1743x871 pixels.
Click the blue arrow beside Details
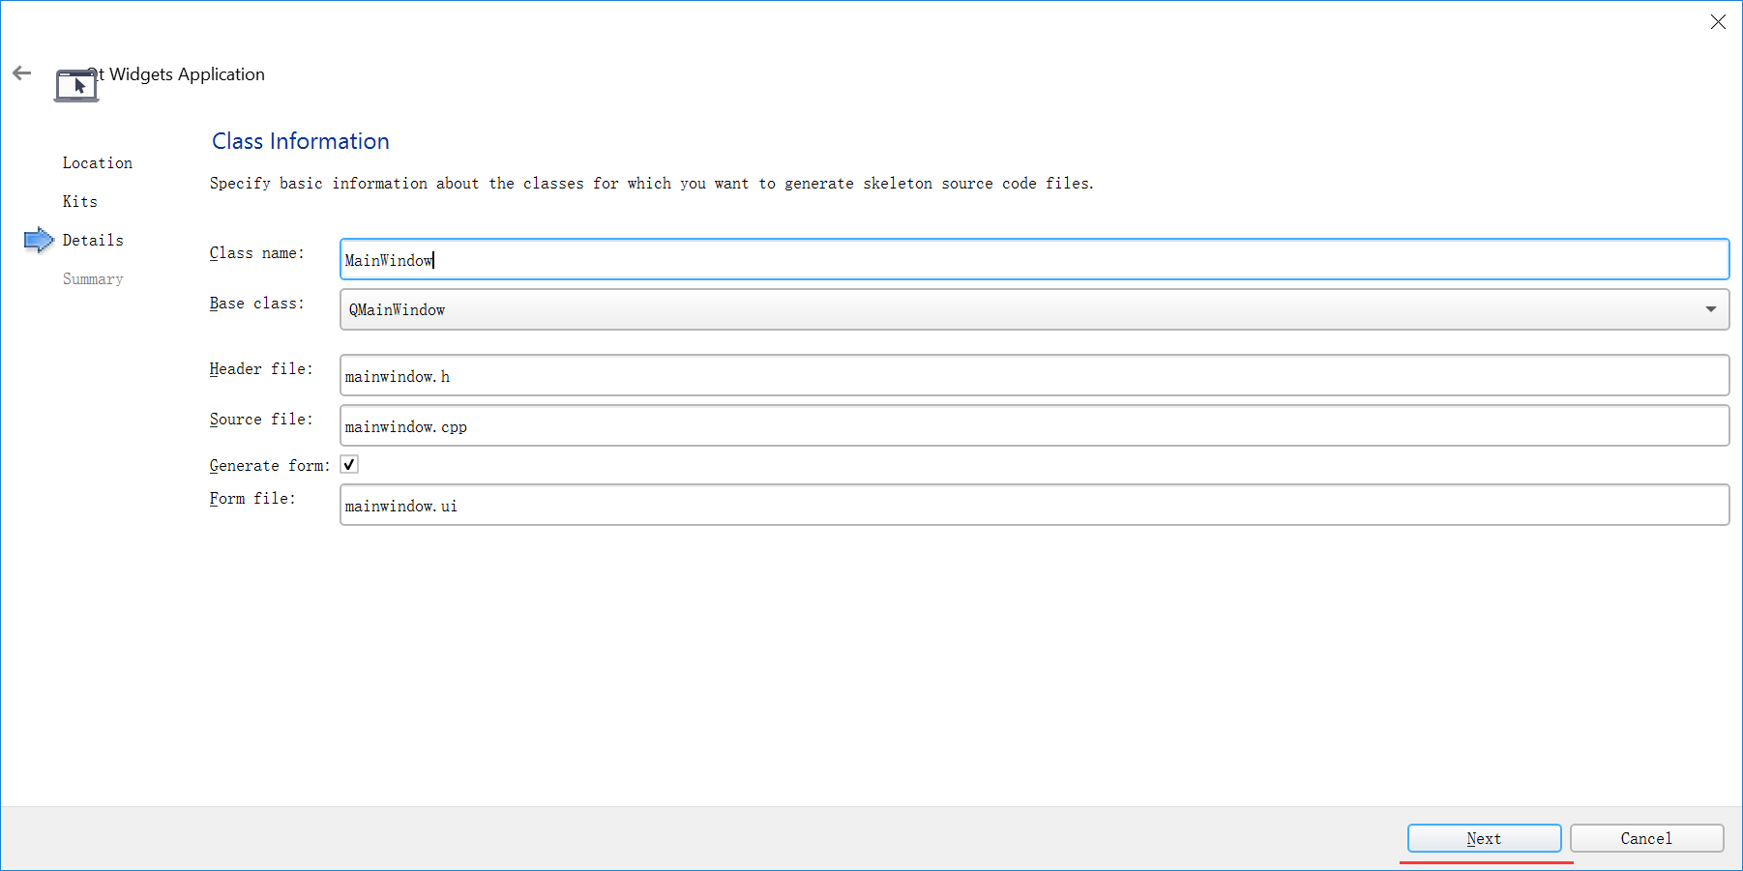39,240
